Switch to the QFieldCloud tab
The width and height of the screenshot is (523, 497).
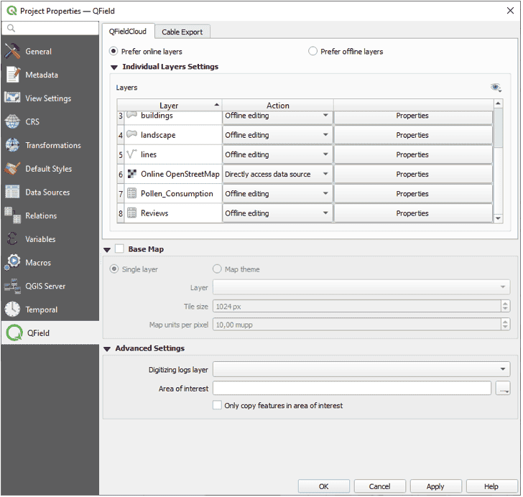pos(128,32)
